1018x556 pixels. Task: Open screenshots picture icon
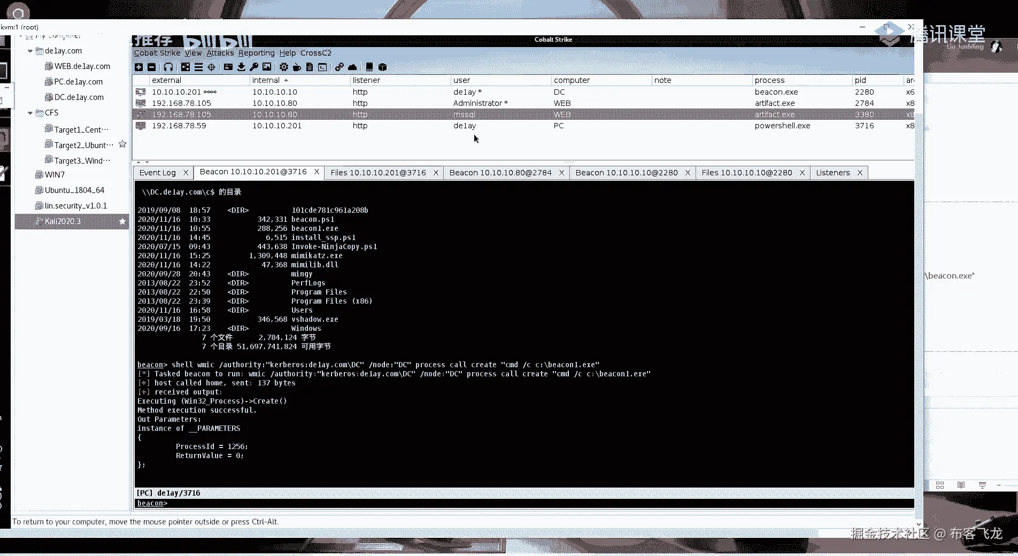(x=267, y=67)
